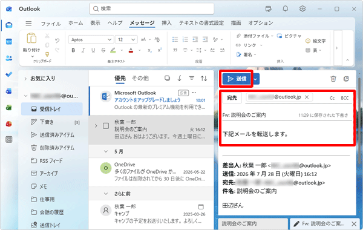Pop out the compose window icon

pos(346,79)
